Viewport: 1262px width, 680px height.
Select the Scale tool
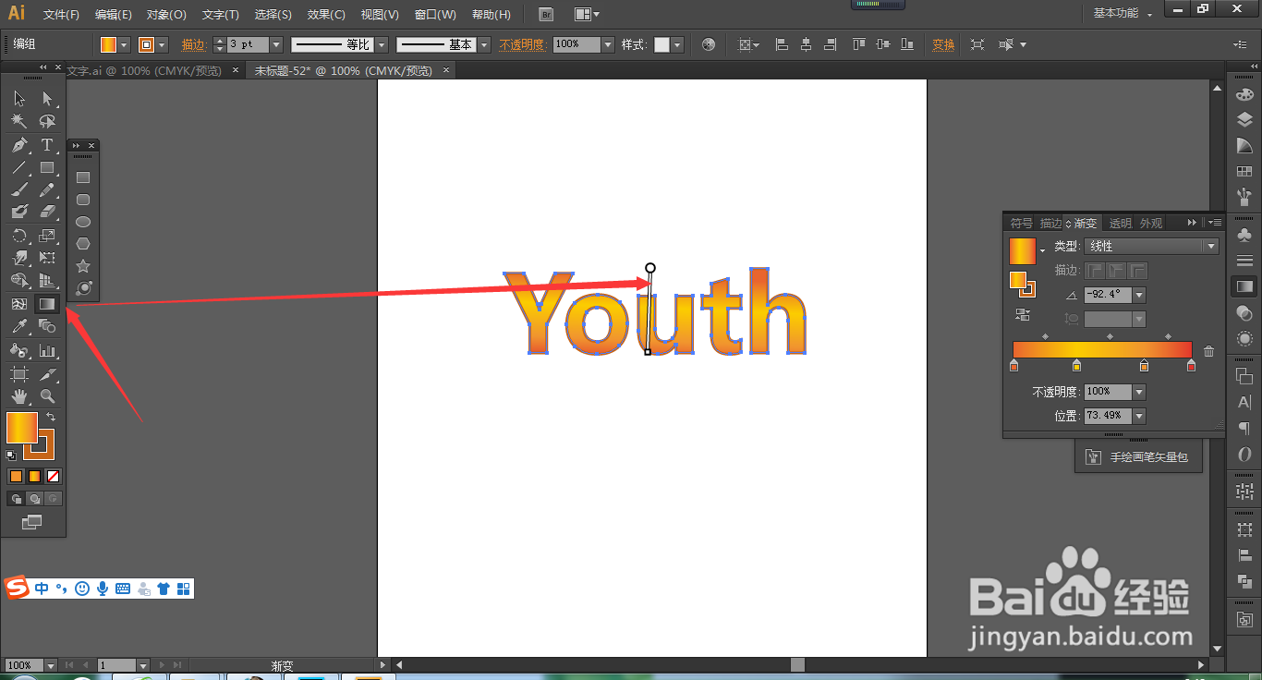(x=47, y=236)
